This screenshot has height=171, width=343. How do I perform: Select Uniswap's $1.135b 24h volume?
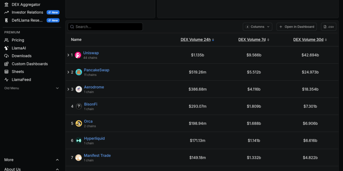198,55
